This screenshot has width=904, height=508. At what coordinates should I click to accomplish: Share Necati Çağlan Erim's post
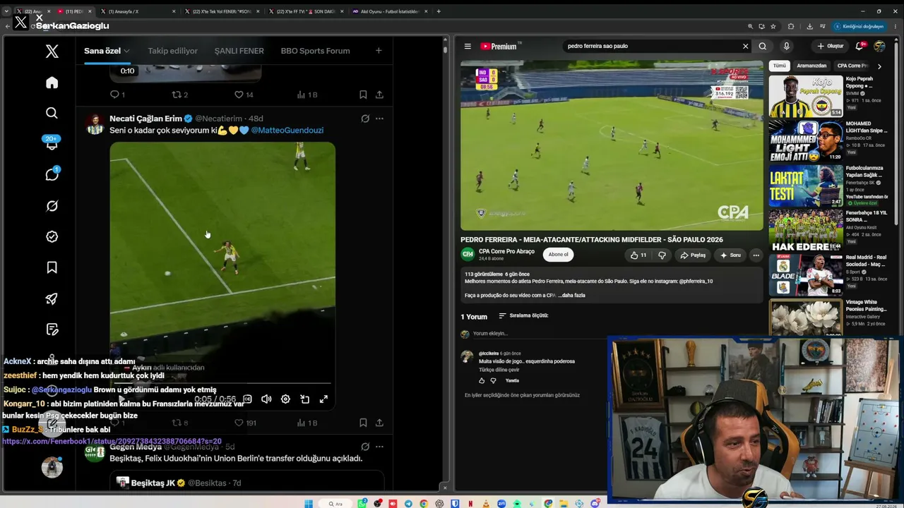pos(379,423)
